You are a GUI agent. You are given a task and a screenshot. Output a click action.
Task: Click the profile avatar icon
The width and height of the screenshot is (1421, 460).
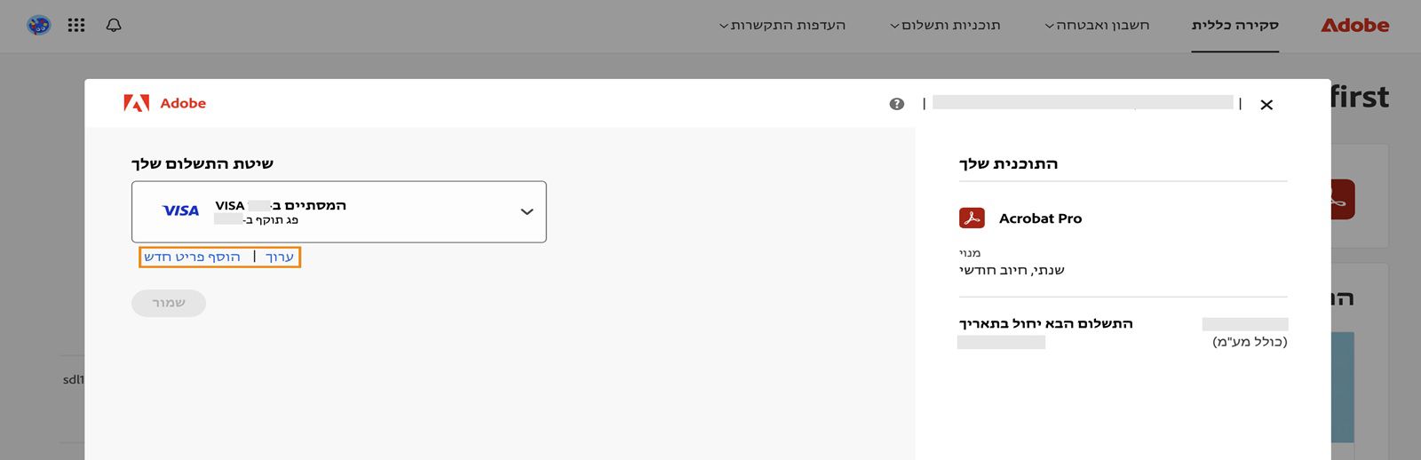pyautogui.click(x=39, y=25)
